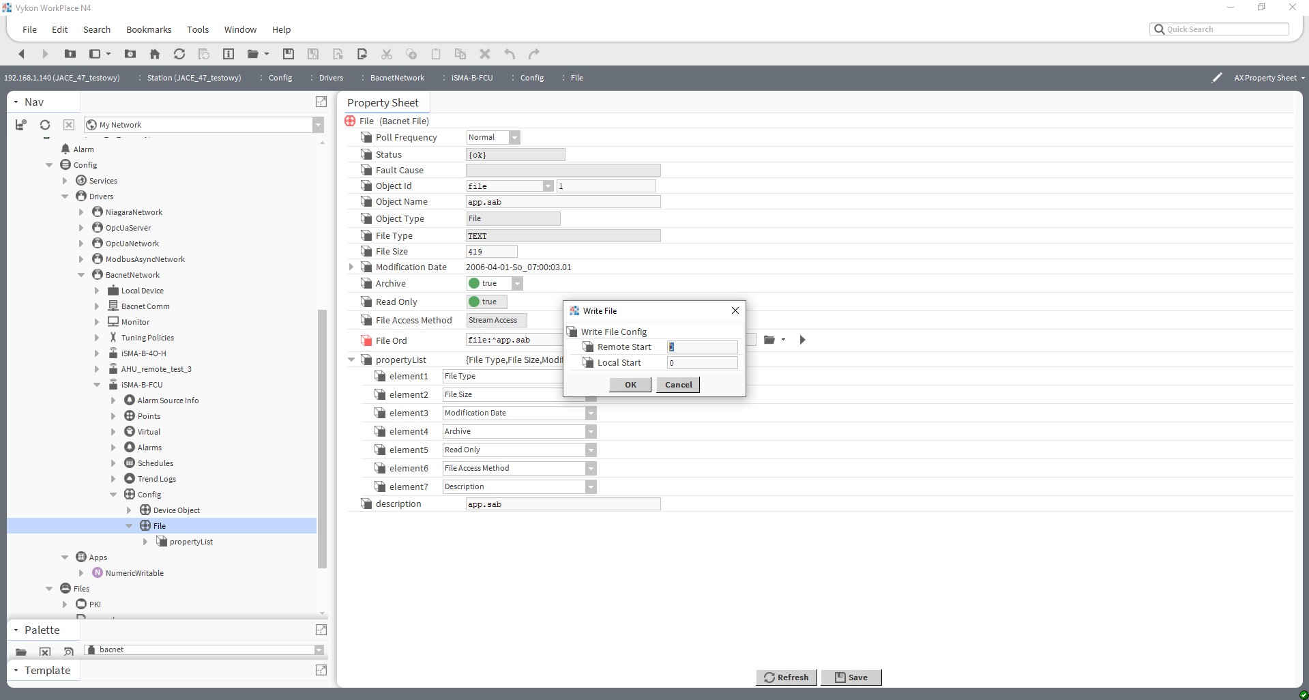Screen dimensions: 1309x700
Task: Click the Undo toolbar icon
Action: [x=509, y=54]
